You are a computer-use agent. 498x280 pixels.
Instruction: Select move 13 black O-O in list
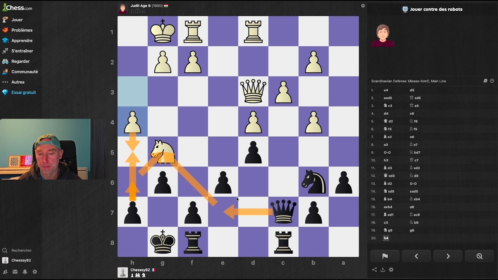pos(413,184)
